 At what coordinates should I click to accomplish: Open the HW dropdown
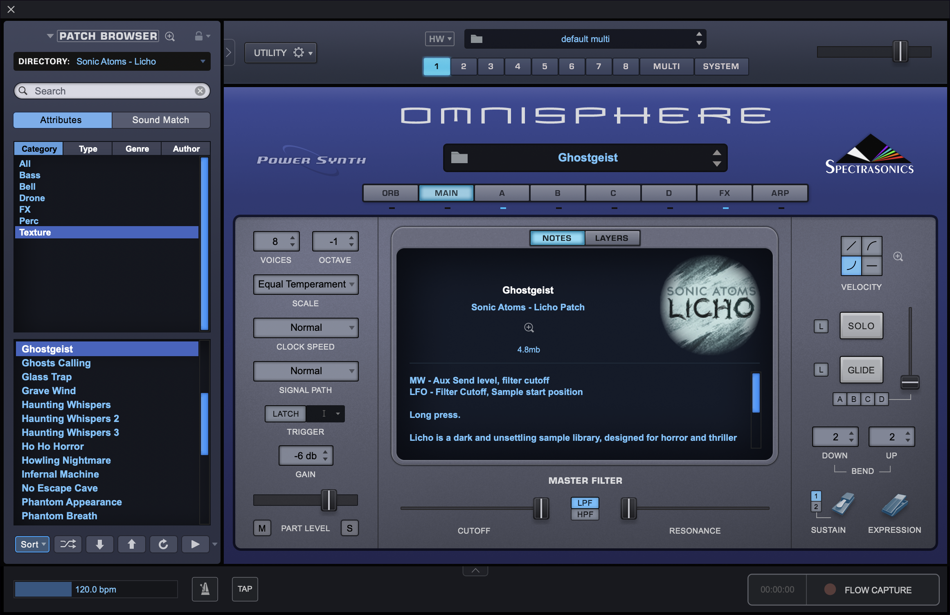[x=440, y=39]
